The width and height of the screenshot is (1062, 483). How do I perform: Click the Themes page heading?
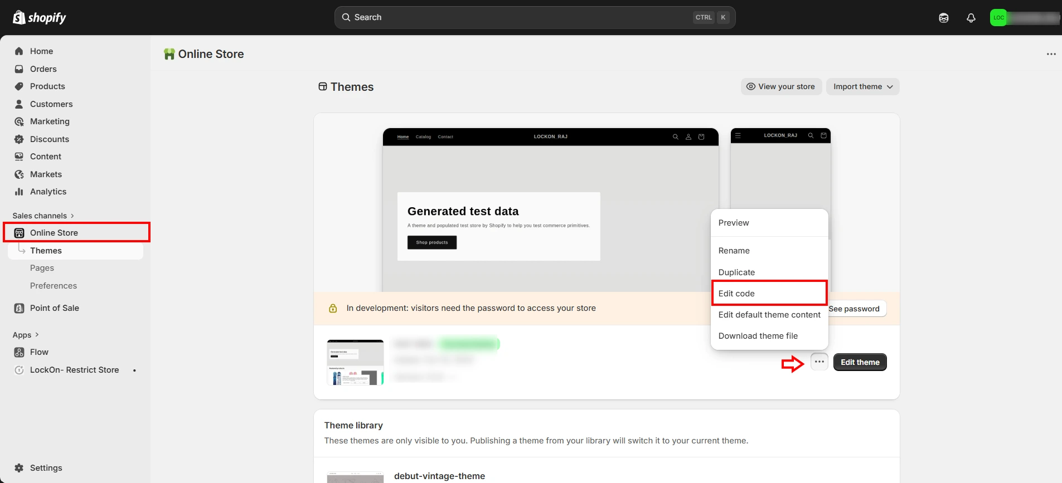(x=352, y=87)
